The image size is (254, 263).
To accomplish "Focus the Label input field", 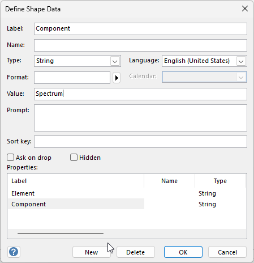I will [x=140, y=29].
